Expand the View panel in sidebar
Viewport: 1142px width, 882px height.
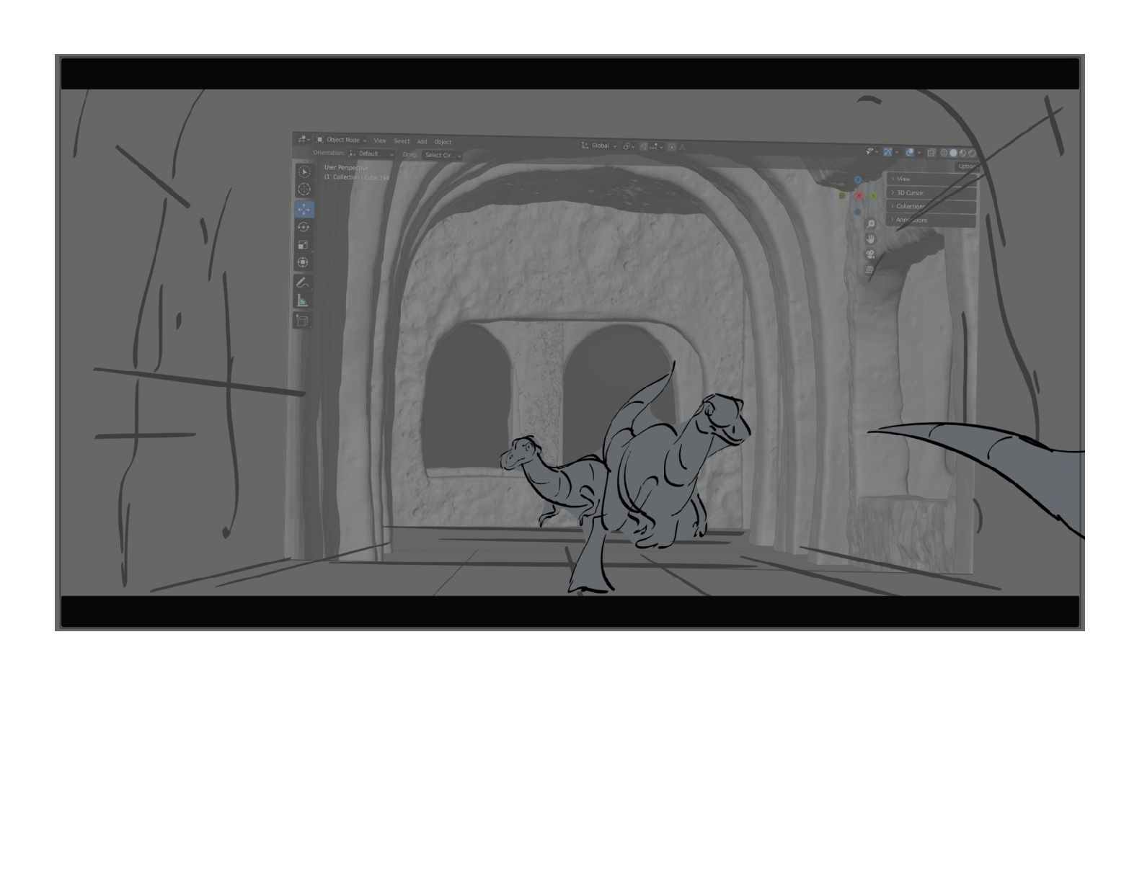(x=931, y=179)
